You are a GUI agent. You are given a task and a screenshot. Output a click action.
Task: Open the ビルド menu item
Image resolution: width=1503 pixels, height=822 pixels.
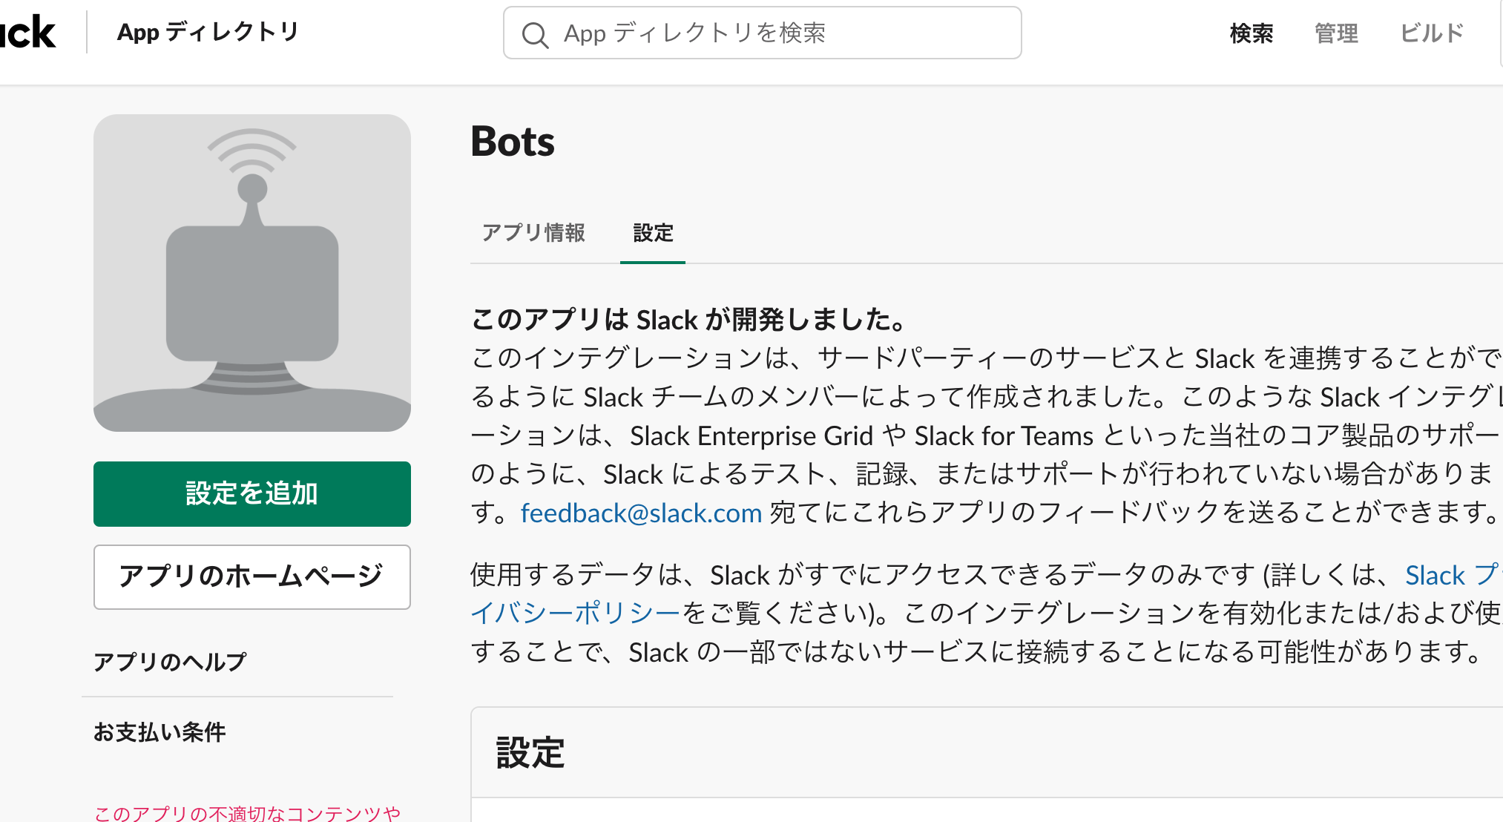coord(1432,33)
